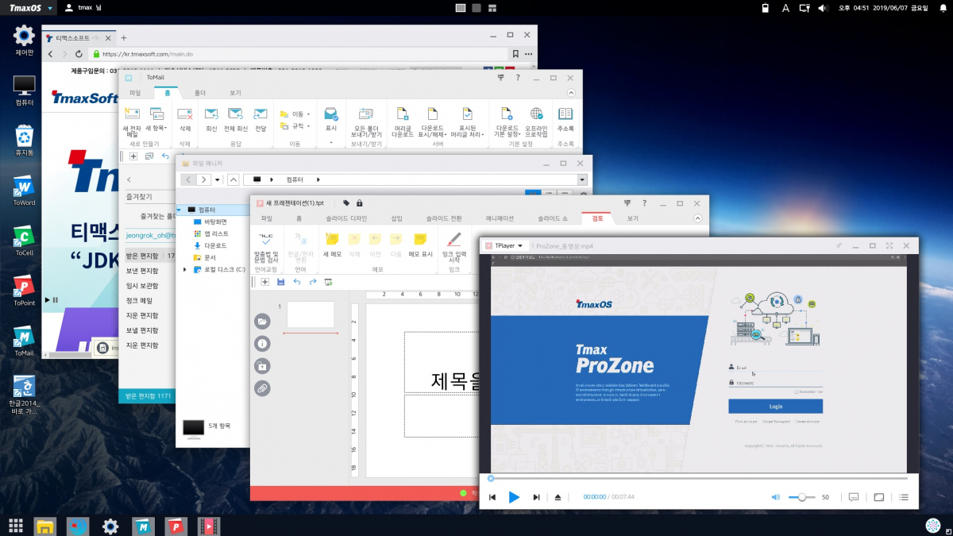The width and height of the screenshot is (953, 536).
Task: Click New Memo (새 메모) in ToPoint
Action: (332, 243)
